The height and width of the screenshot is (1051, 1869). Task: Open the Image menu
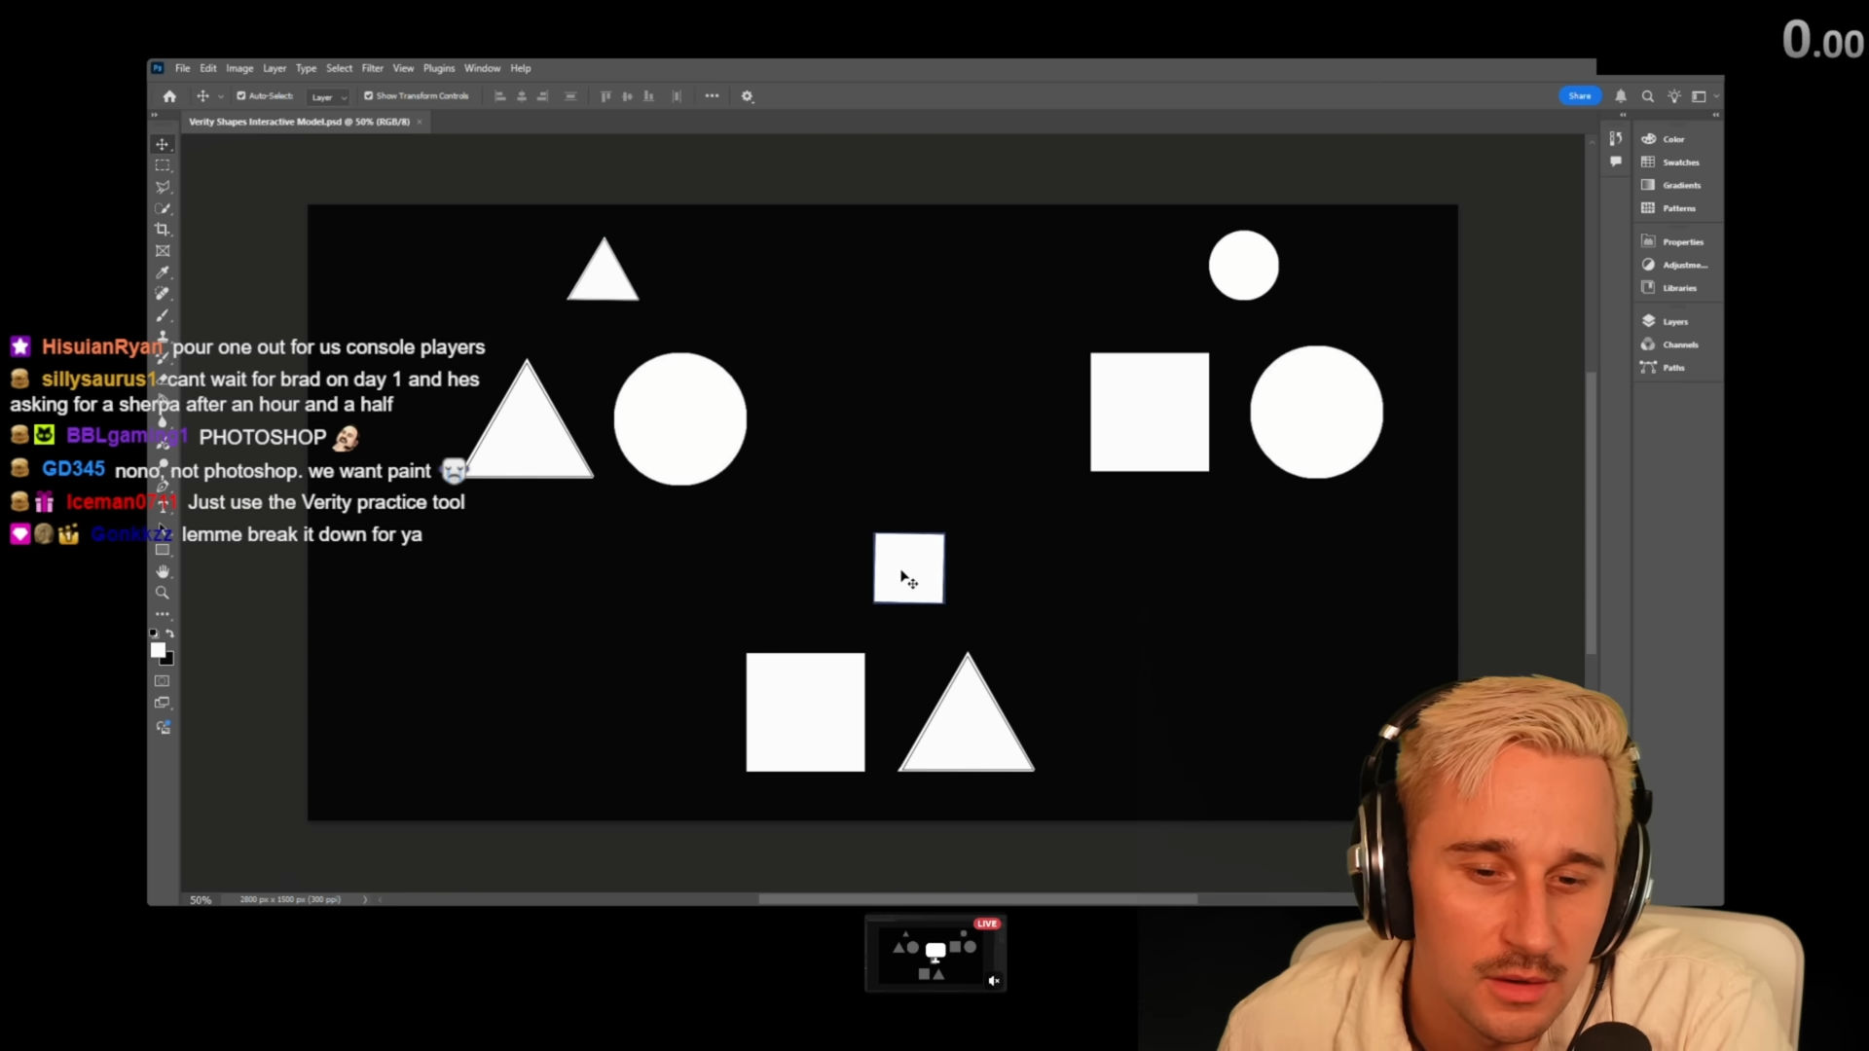pyautogui.click(x=239, y=68)
